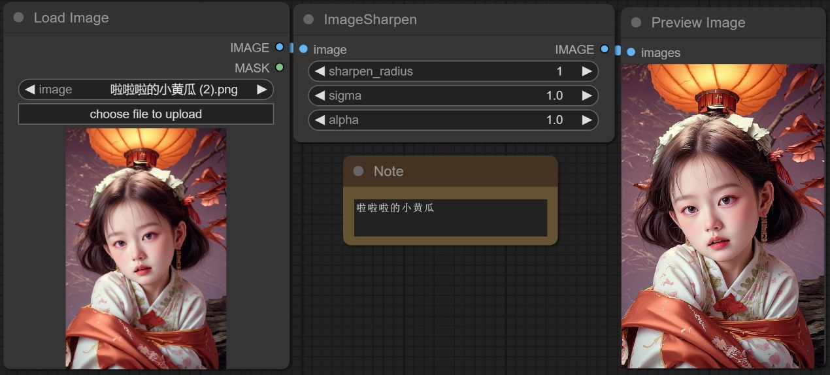Image resolution: width=830 pixels, height=375 pixels.
Task: Click the images input port on Preview Image
Action: pyautogui.click(x=631, y=52)
